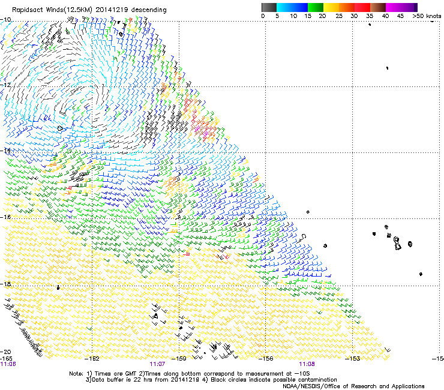Click the legend value '20' under color bar
444x390 pixels.
coord(322,16)
